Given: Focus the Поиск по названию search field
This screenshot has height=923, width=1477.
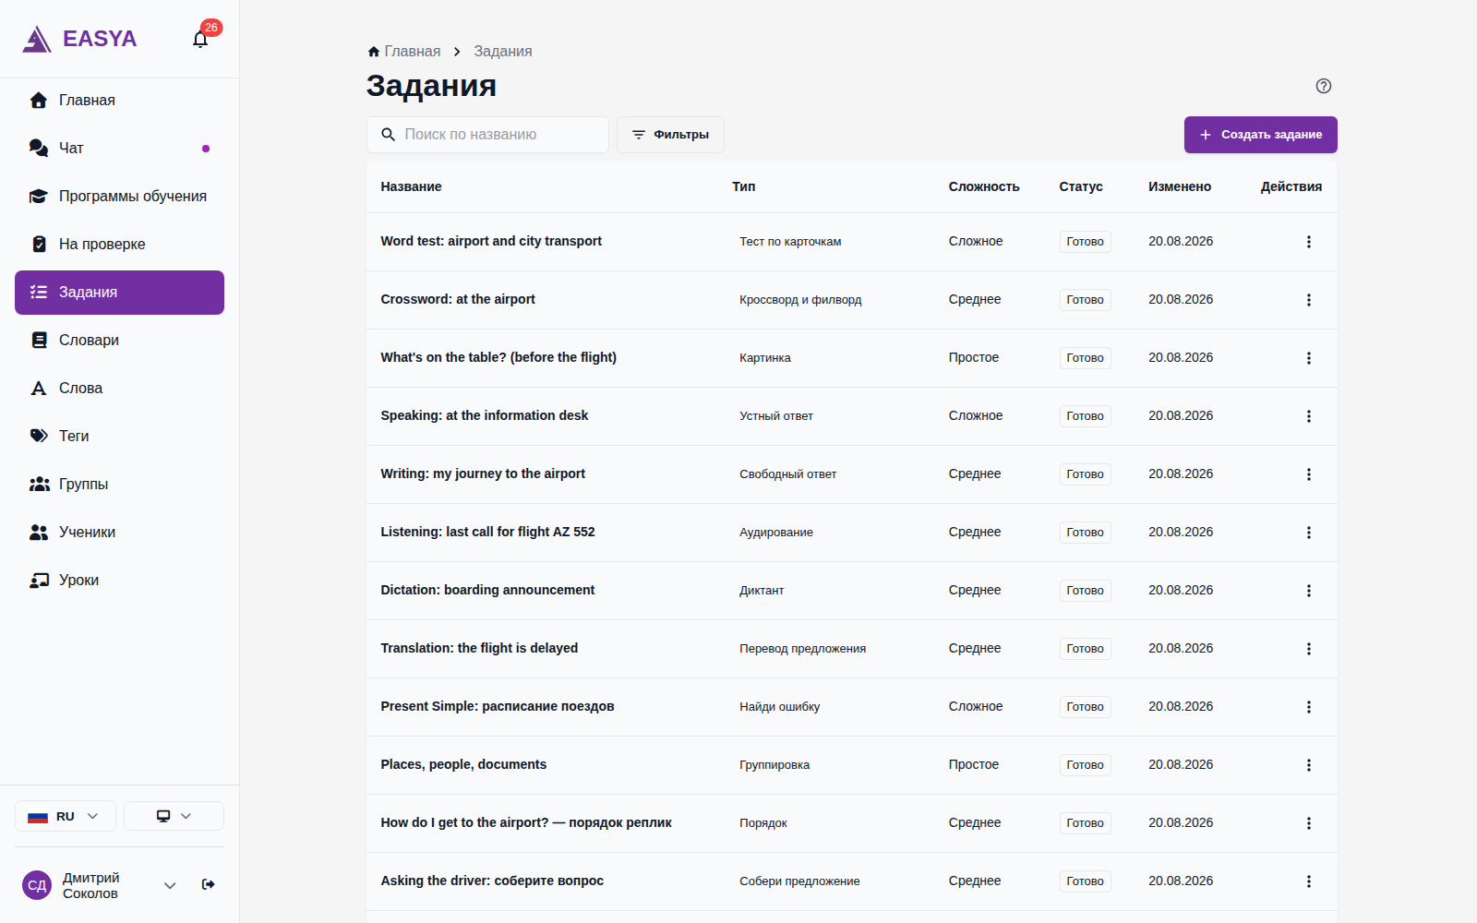Looking at the screenshot, I should pyautogui.click(x=487, y=135).
